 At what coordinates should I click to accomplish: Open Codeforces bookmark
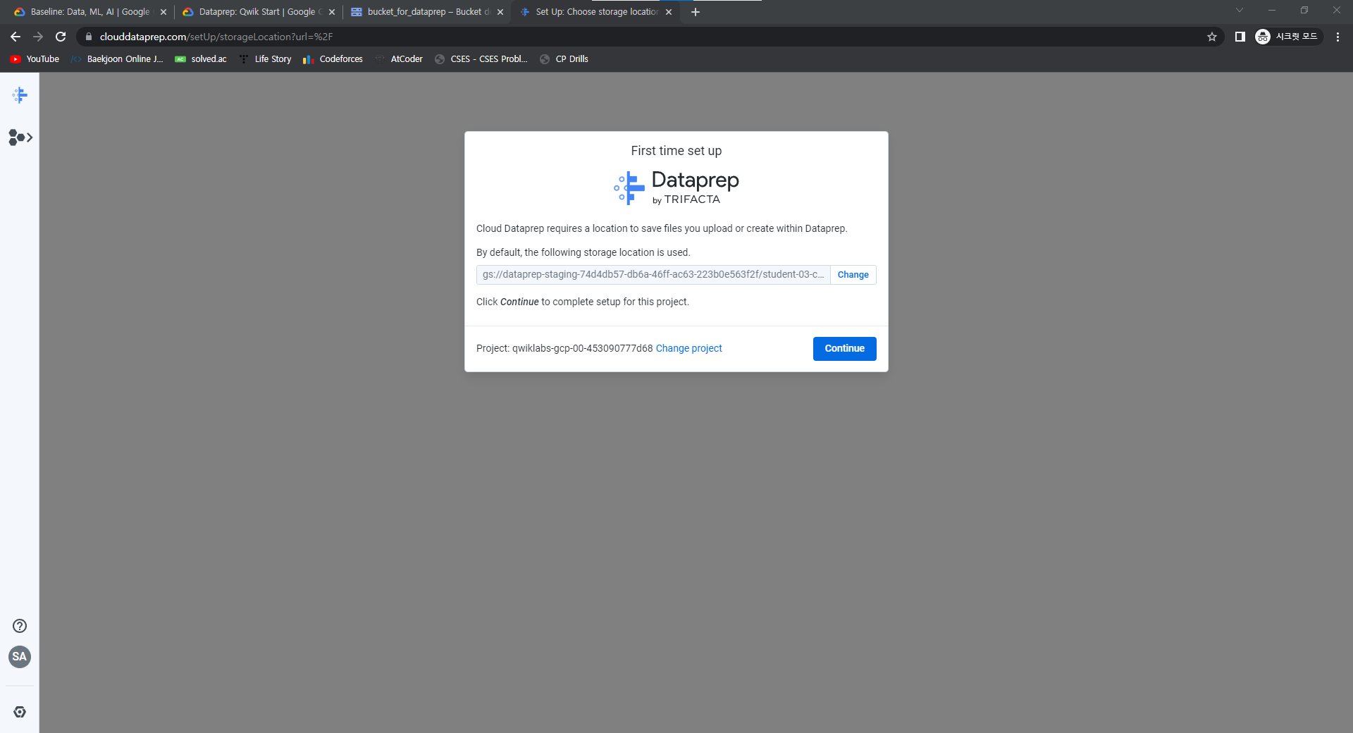tap(333, 59)
